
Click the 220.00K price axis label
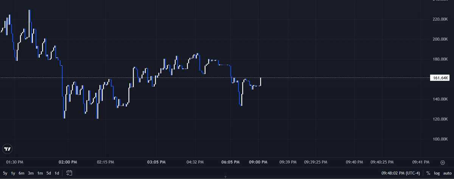click(440, 19)
